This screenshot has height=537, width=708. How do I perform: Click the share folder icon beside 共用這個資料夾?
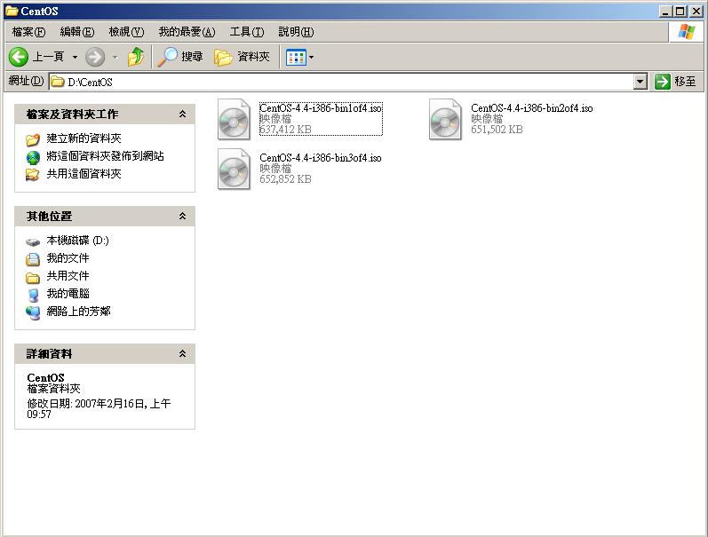(x=33, y=175)
